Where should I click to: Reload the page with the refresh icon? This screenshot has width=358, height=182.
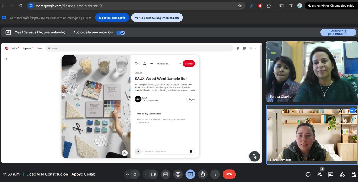coord(21,6)
